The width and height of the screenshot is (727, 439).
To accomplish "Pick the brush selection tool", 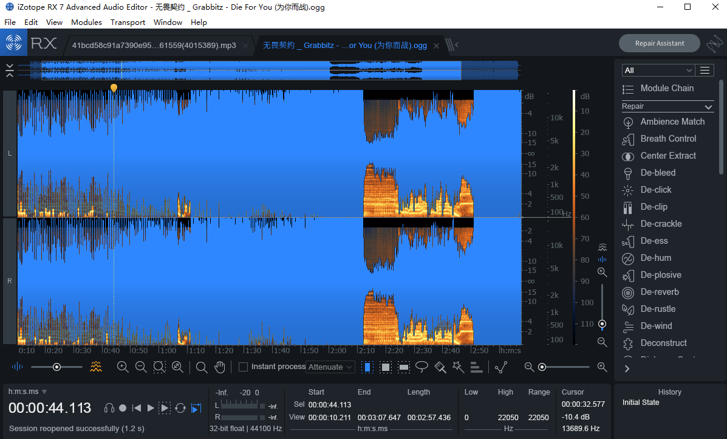I will click(440, 367).
